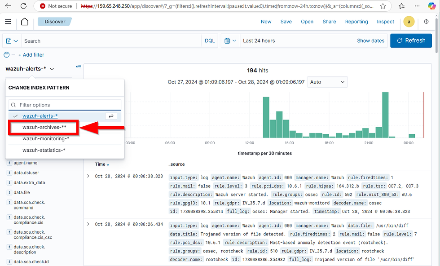Open the browser favorites list icon
This screenshot has width=440, height=266.
click(401, 6)
